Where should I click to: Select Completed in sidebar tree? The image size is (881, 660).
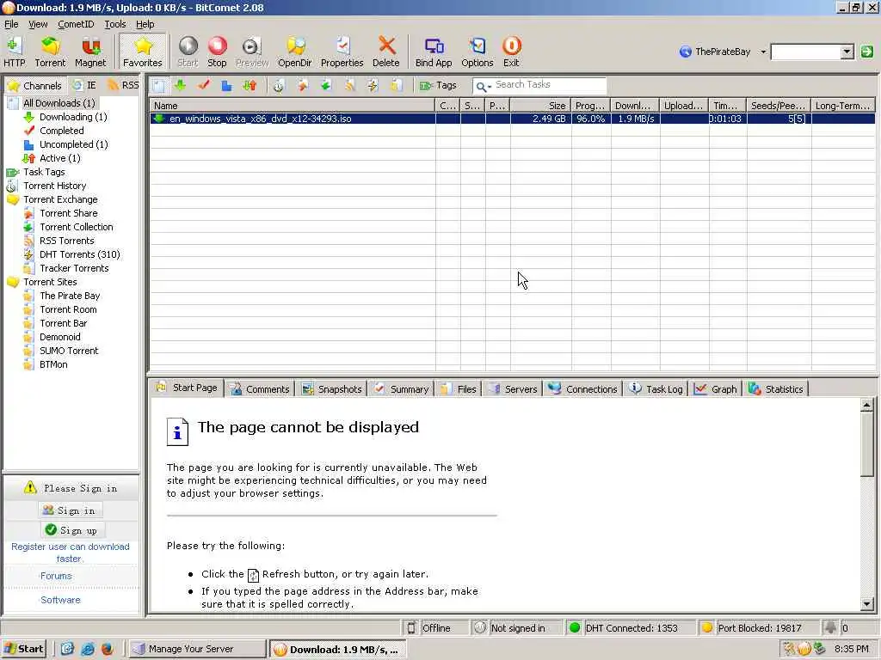62,131
